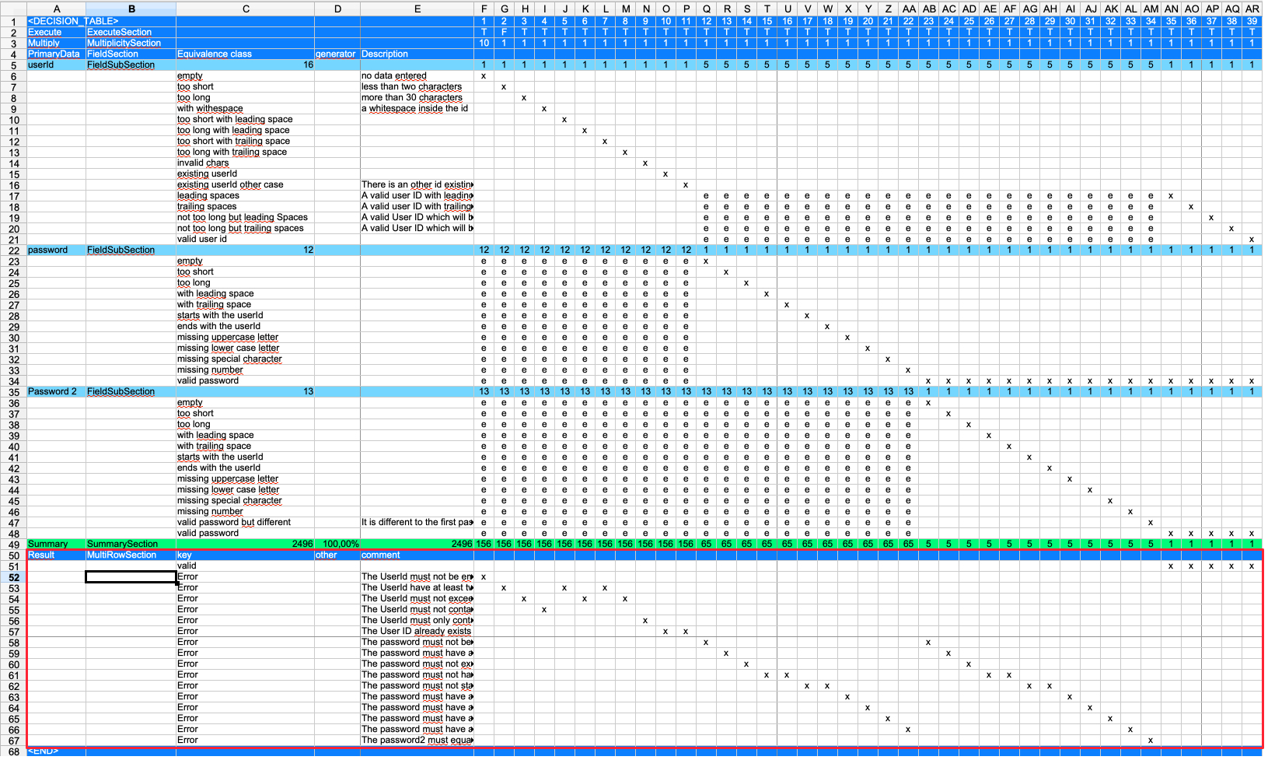Select 'no data entered' description cell

(417, 75)
